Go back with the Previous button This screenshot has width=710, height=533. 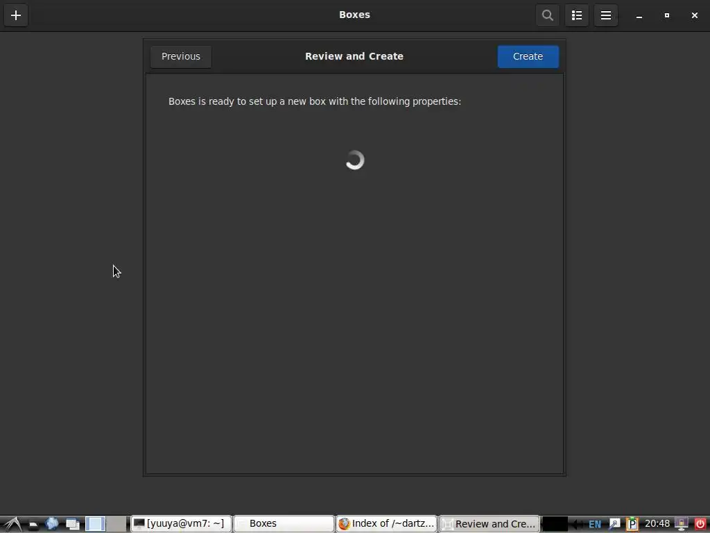click(x=181, y=57)
